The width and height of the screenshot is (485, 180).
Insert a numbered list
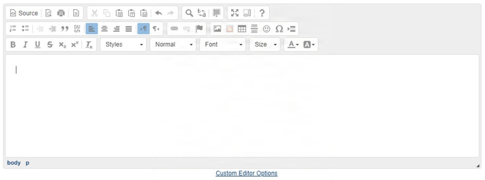tap(13, 29)
